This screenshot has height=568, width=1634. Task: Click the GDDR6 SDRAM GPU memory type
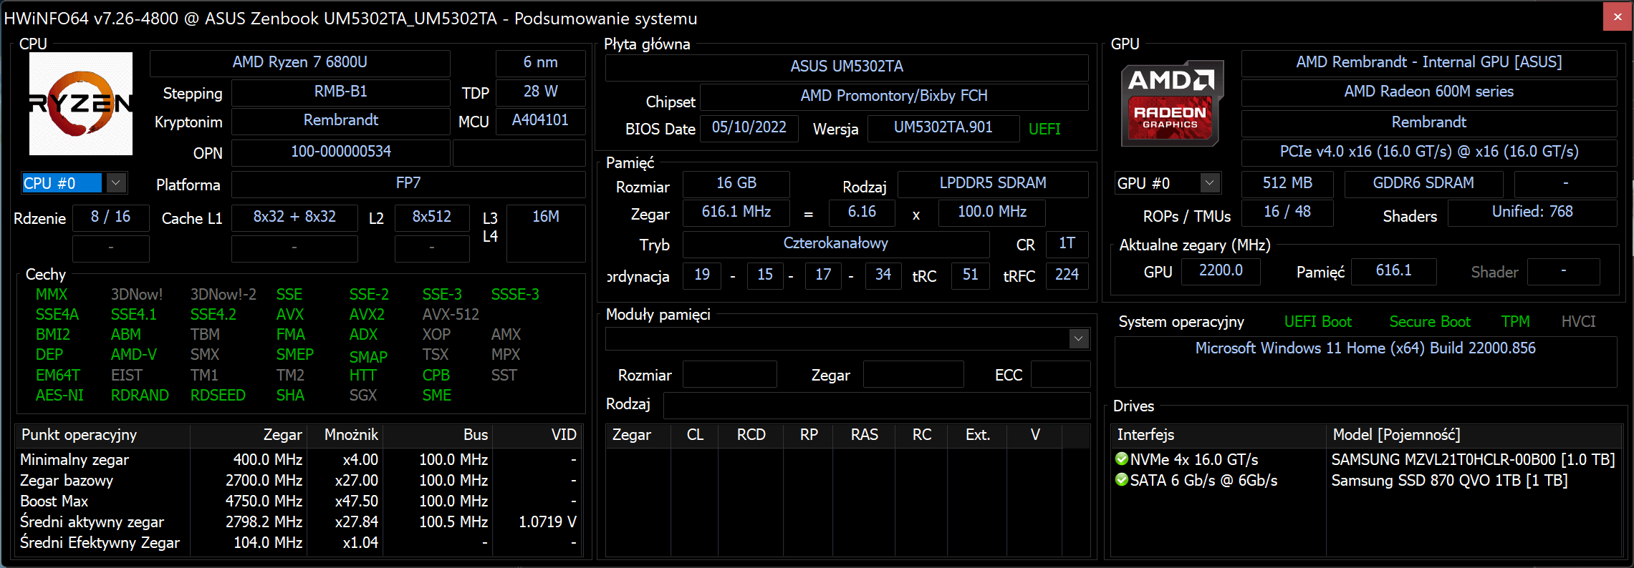[x=1423, y=183]
